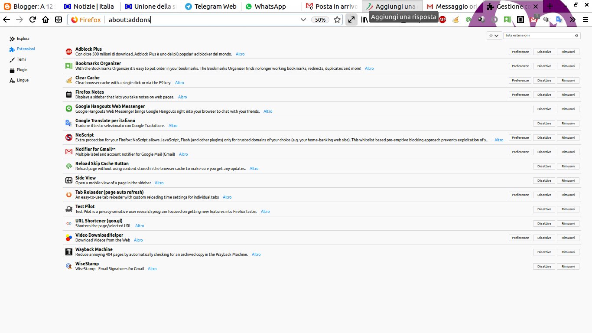Open the Firefox hamburger menu

(585, 20)
